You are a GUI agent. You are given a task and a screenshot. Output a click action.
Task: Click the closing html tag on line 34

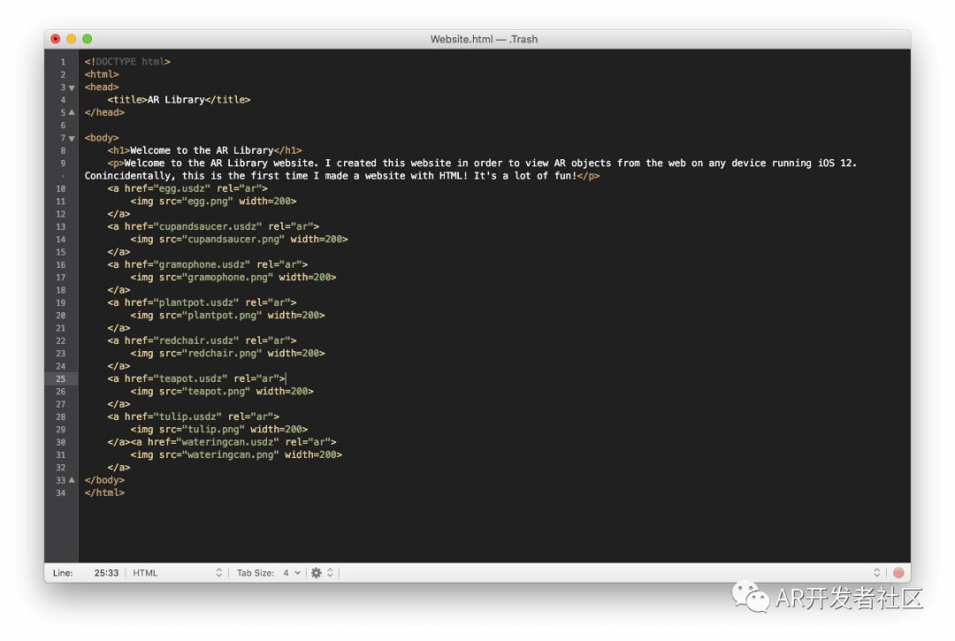pos(104,492)
